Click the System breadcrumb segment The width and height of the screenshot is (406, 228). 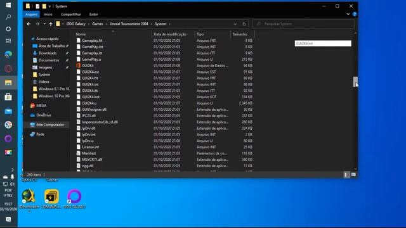pyautogui.click(x=160, y=24)
